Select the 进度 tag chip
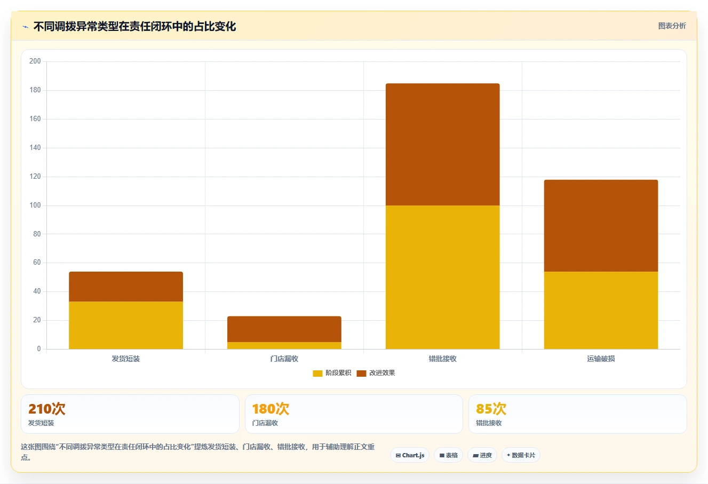The image size is (708, 484). click(x=482, y=455)
